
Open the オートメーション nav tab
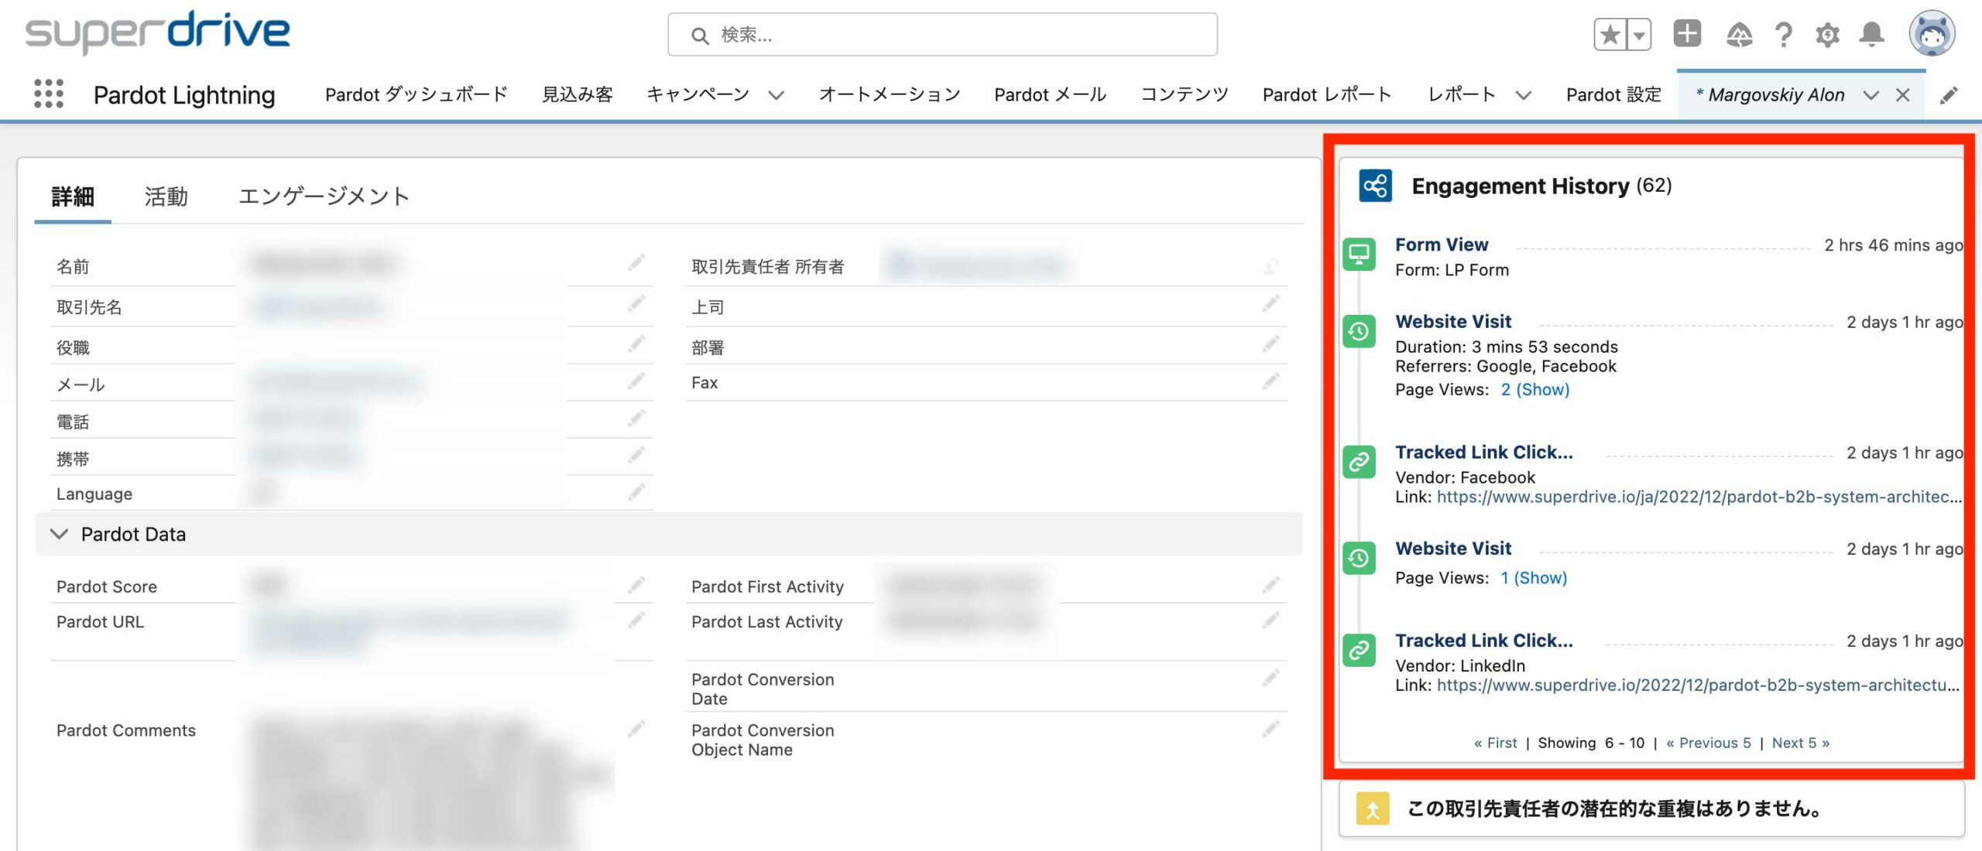pos(889,94)
